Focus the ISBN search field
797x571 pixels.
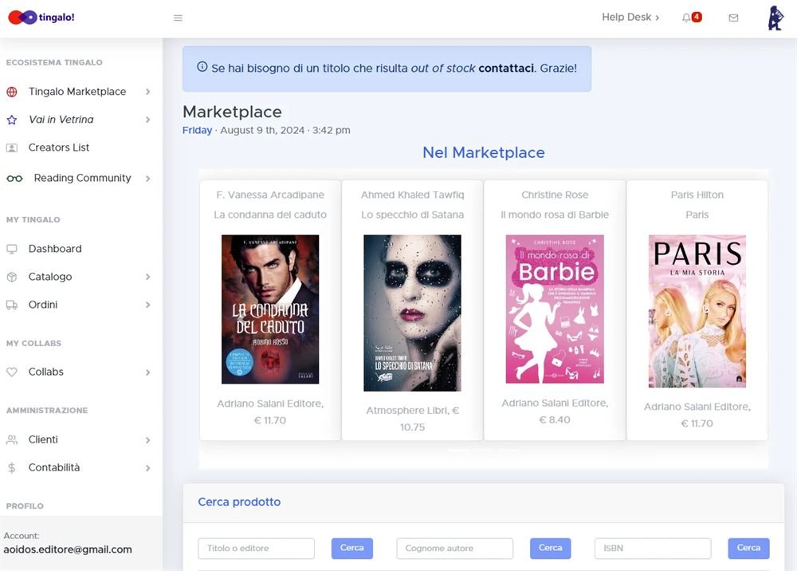click(x=653, y=548)
